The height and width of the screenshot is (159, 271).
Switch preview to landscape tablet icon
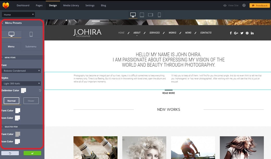click(x=150, y=15)
